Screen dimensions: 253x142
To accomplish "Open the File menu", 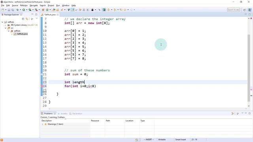I will tap(3, 6).
